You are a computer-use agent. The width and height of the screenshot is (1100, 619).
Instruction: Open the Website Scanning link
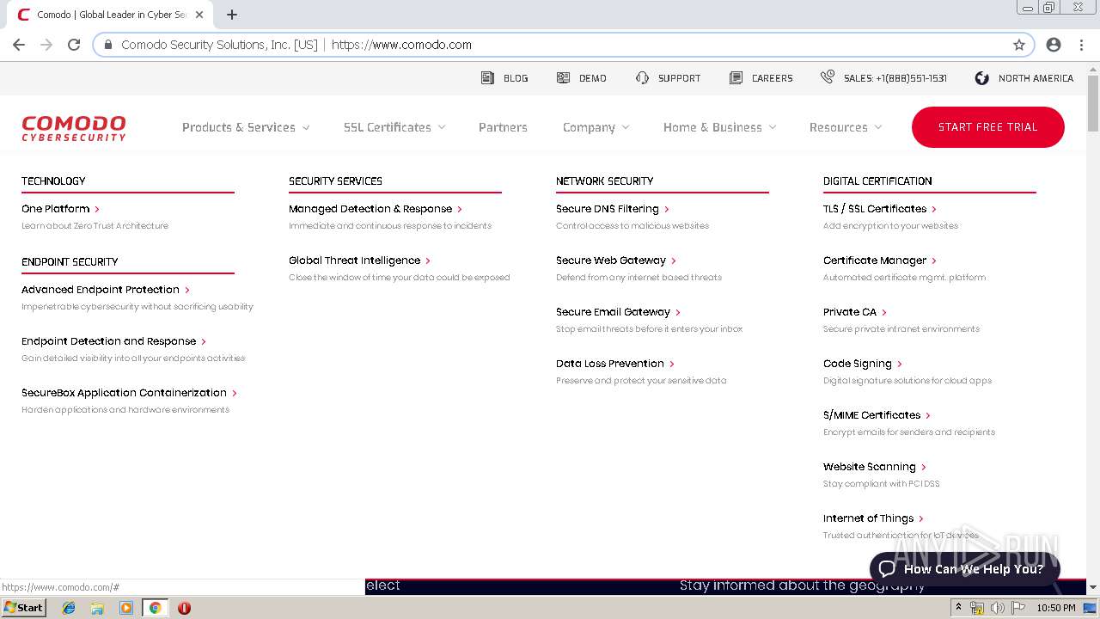(x=870, y=467)
